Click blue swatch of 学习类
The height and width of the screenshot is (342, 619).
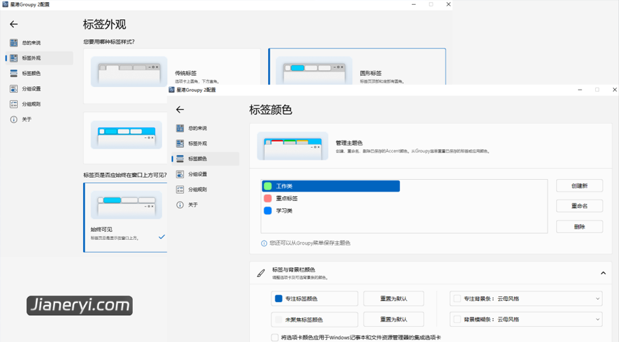tap(267, 211)
